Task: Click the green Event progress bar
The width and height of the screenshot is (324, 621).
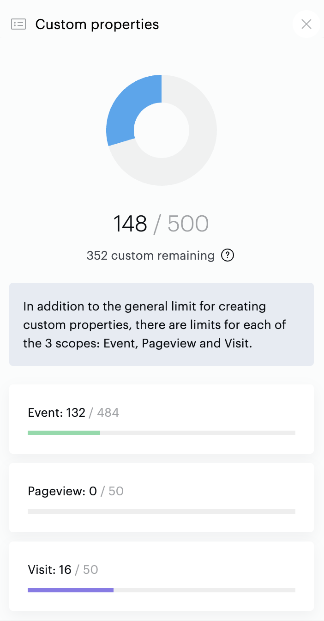Action: click(x=64, y=432)
